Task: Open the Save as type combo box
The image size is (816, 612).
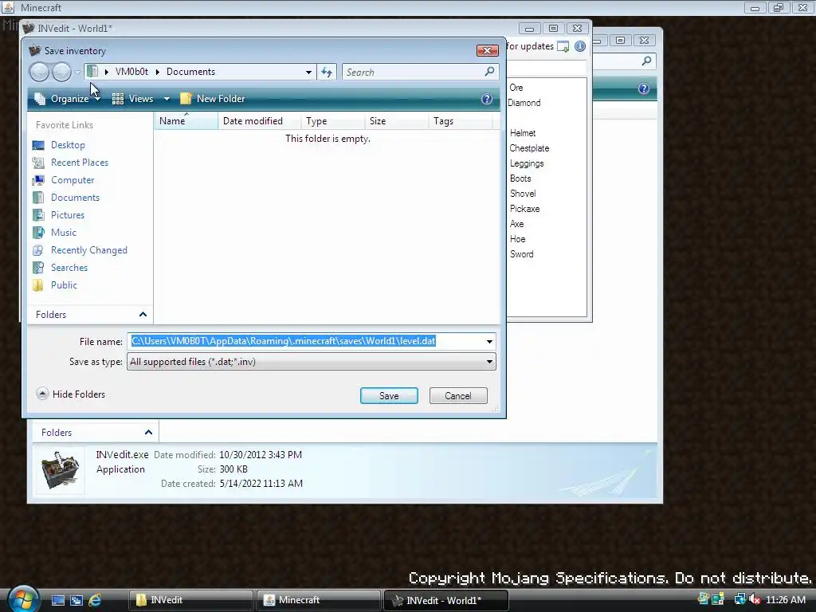Action: coord(312,362)
